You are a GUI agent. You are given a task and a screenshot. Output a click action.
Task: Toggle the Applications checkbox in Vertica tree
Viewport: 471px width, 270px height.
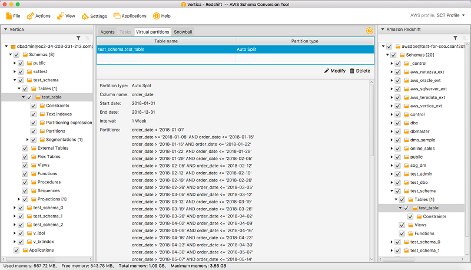[x=16, y=250]
